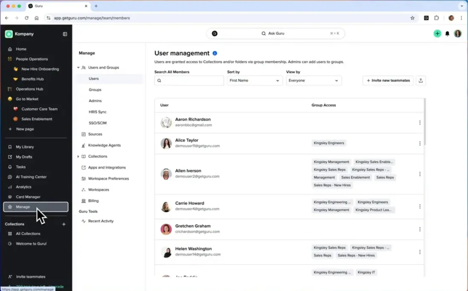
Task: Open Workspace Preferences
Action: 108,179
